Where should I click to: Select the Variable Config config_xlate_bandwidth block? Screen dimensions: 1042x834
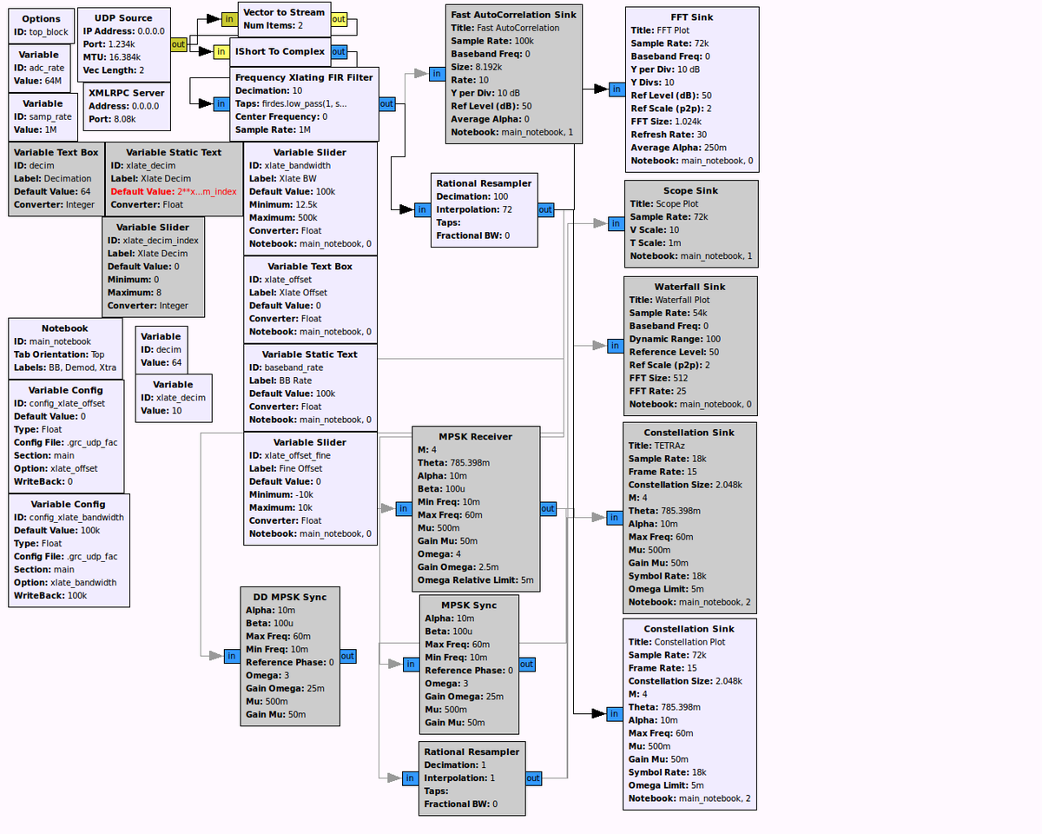69,550
